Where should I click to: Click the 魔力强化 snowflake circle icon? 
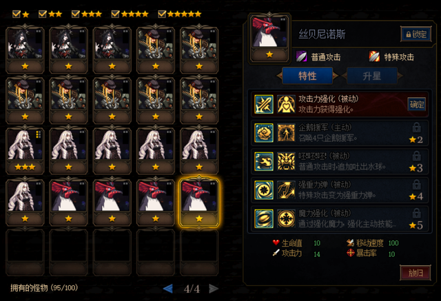[x=287, y=218]
